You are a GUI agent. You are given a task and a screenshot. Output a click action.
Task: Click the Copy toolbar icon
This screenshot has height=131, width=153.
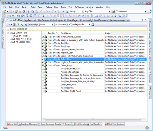tap(33, 11)
